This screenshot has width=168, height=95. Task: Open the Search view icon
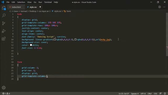click(x=4, y=16)
